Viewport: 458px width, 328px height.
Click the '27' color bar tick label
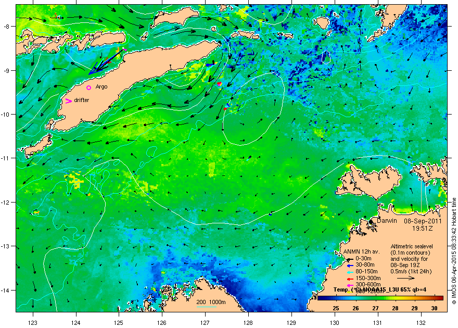[375, 308]
